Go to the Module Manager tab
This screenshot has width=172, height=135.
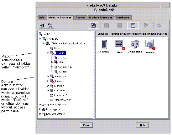click(101, 17)
